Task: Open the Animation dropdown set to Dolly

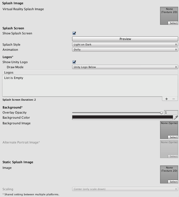Action: click(125, 50)
